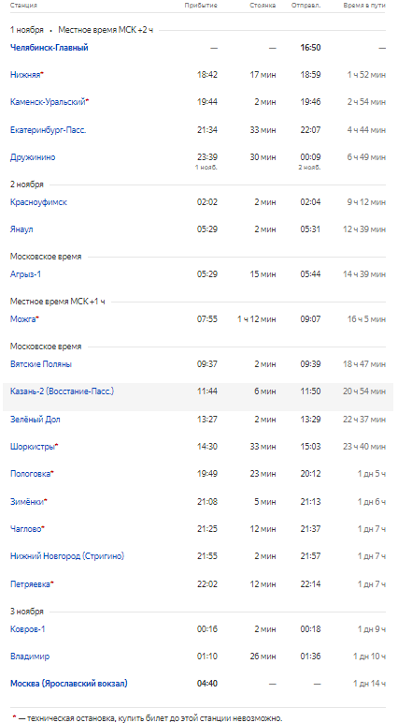This screenshot has height=723, width=398.
Task: Open the Вятские Поляны station link
Action: point(41,364)
